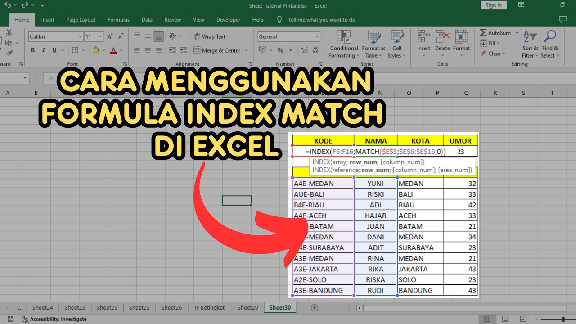Open Cell Styles gallery
The height and width of the screenshot is (324, 576).
pos(396,44)
